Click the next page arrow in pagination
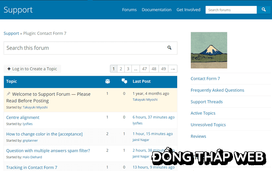272x171 pixels. (173, 69)
